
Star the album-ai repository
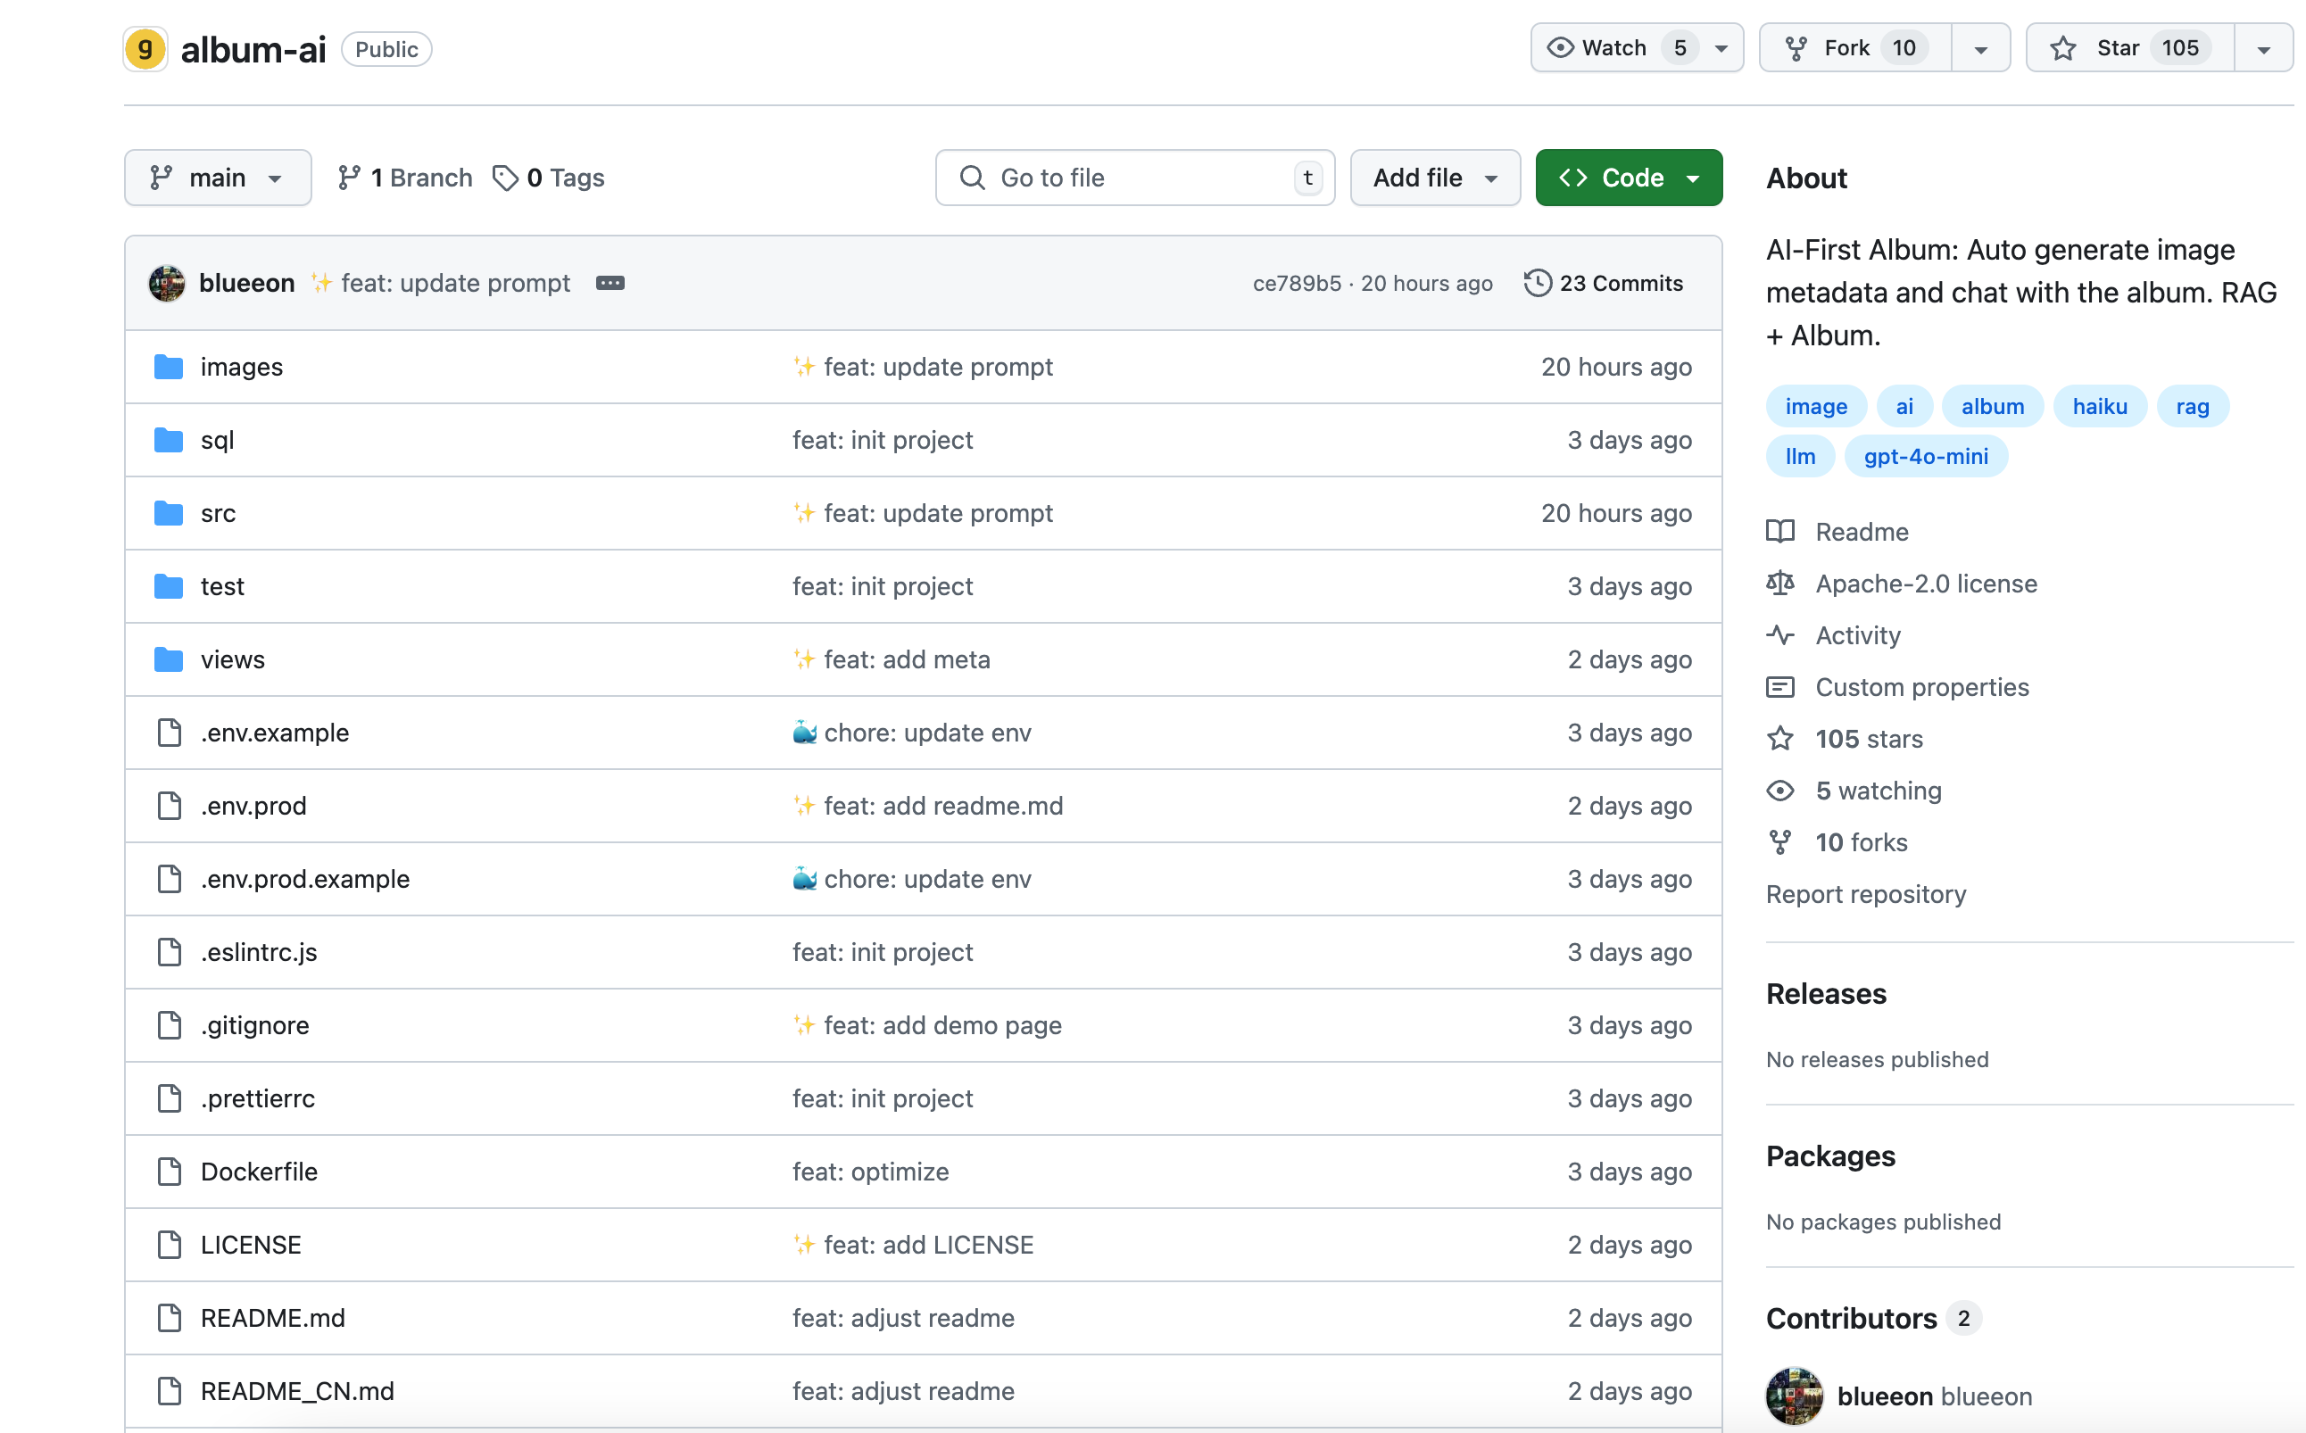click(2129, 47)
